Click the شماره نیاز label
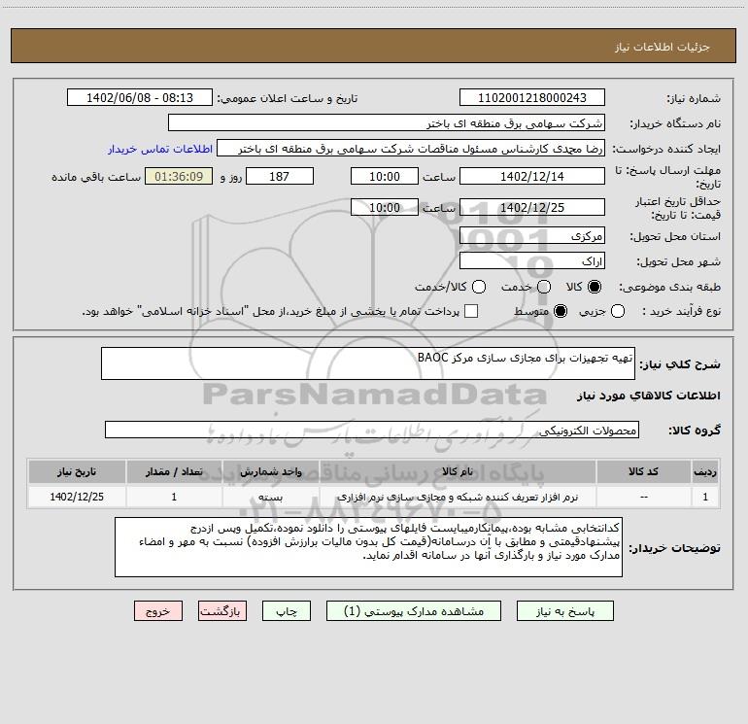The height and width of the screenshot is (724, 748). click(694, 99)
